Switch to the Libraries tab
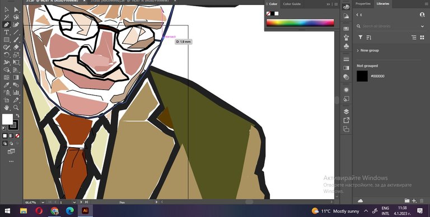The width and height of the screenshot is (430, 217). click(x=382, y=4)
